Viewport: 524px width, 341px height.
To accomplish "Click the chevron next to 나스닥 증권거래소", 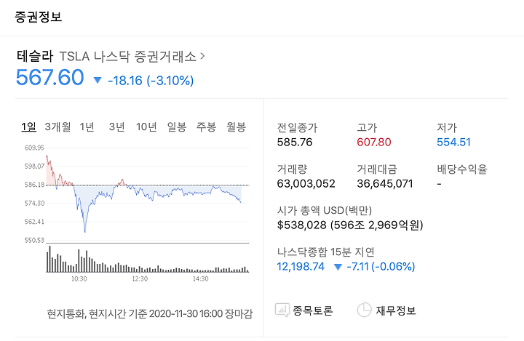I will [202, 56].
